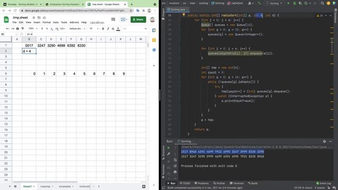This screenshot has height=190, width=338.
Task: Open the font size dropdown in Sheets
Action: tap(93, 28)
